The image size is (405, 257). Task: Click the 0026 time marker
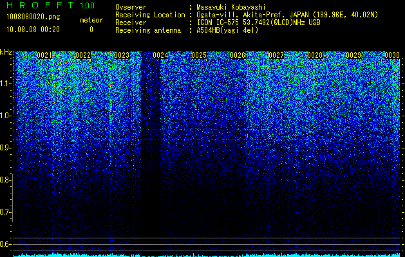(238, 55)
